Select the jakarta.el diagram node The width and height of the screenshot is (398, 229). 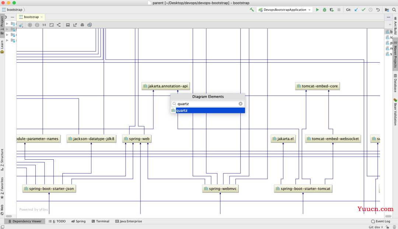point(283,139)
